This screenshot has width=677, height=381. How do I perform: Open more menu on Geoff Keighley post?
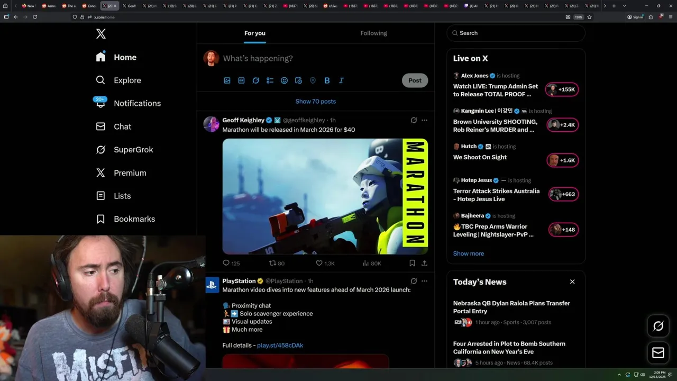click(x=424, y=120)
